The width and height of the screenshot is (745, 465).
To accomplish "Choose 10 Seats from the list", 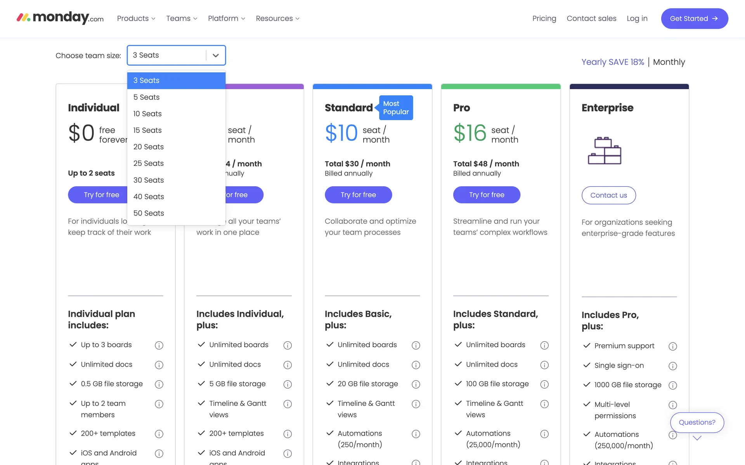I will pos(147,114).
